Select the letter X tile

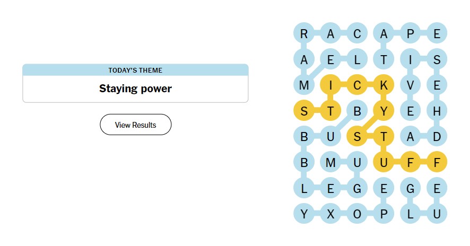(x=330, y=214)
